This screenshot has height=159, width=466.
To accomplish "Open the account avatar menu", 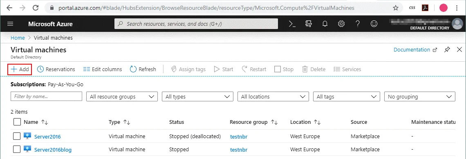I will coord(457,24).
